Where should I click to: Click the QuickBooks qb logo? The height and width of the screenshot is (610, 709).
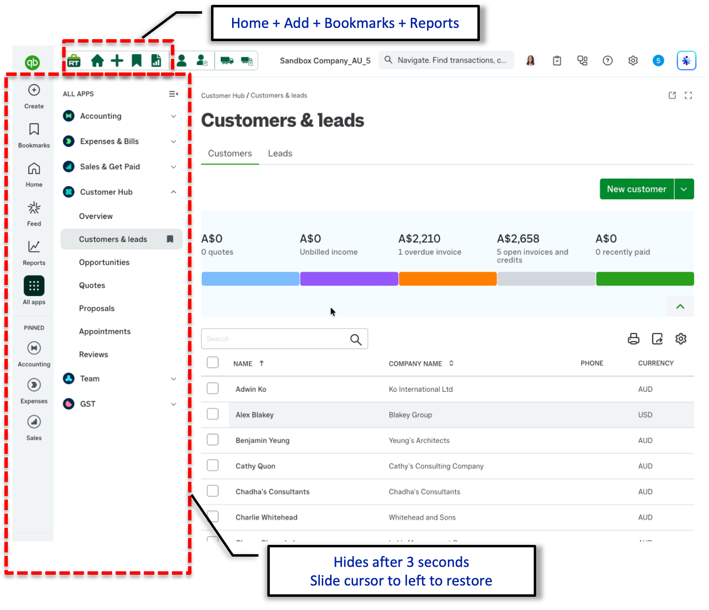[32, 63]
